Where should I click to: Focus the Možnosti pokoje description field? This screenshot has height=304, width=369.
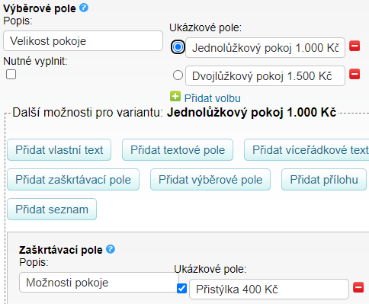(99, 283)
